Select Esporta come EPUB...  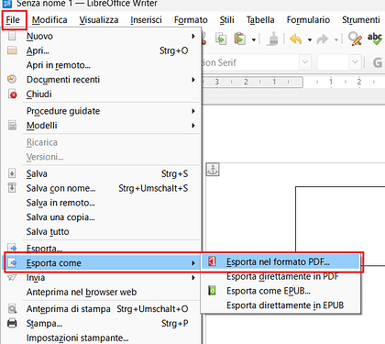click(280, 291)
